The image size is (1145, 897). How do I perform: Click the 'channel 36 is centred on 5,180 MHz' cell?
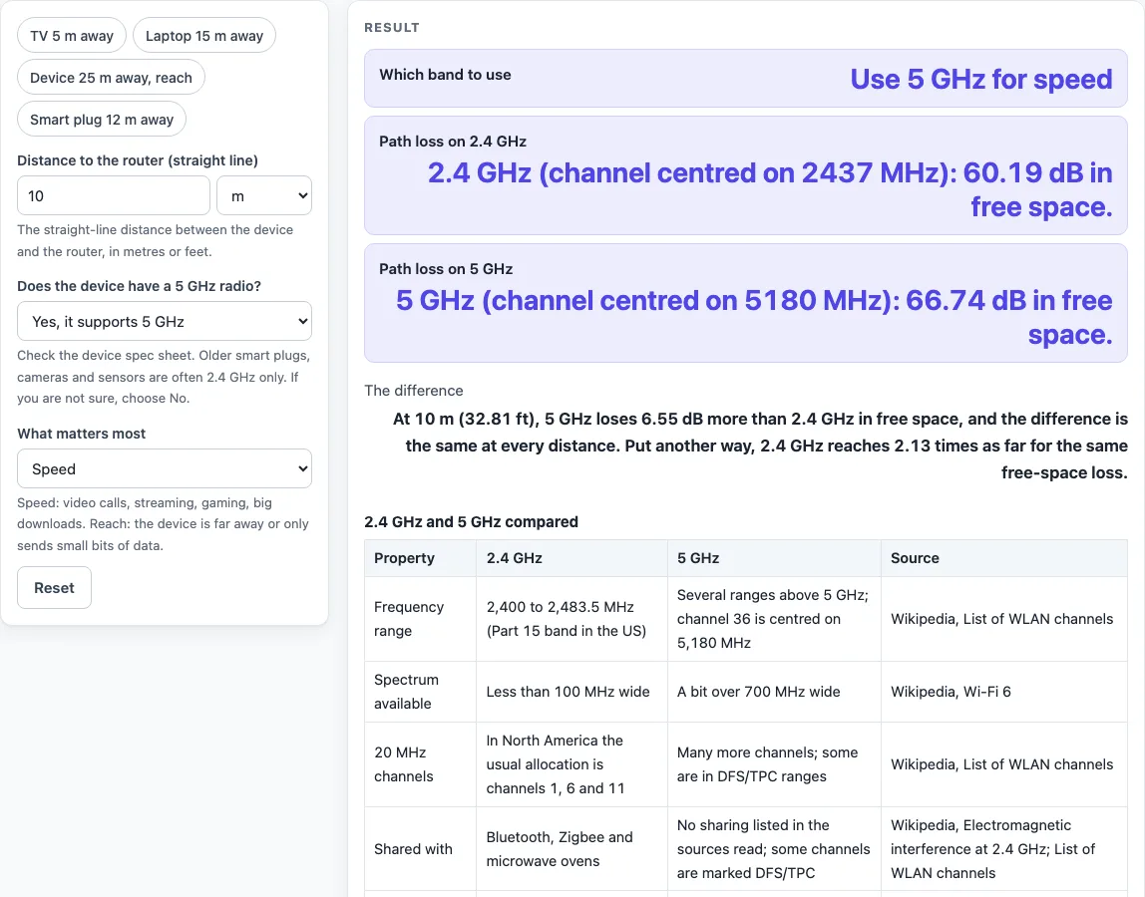point(773,619)
